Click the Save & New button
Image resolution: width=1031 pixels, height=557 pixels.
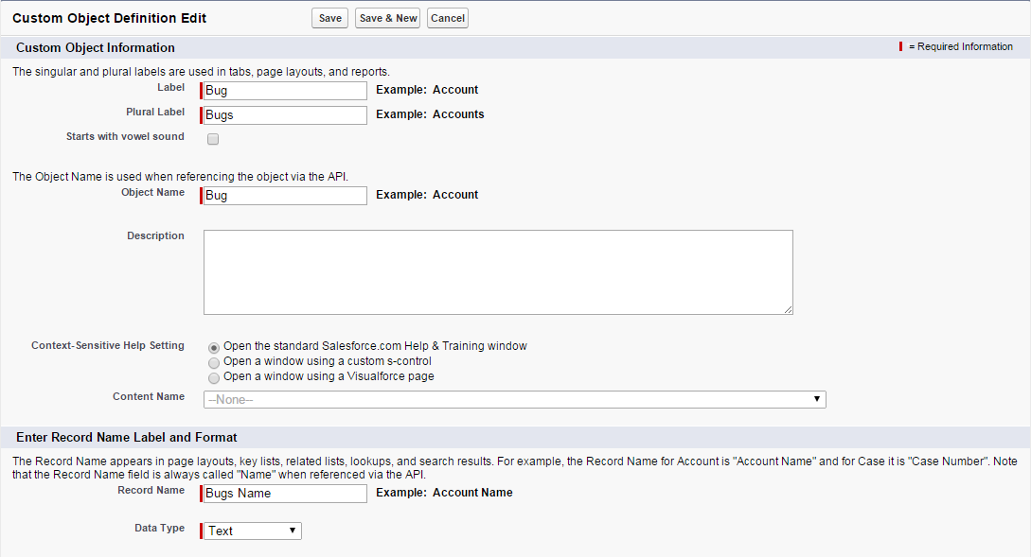coord(386,17)
